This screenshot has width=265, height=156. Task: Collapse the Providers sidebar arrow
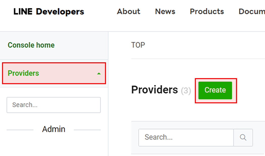click(x=99, y=74)
